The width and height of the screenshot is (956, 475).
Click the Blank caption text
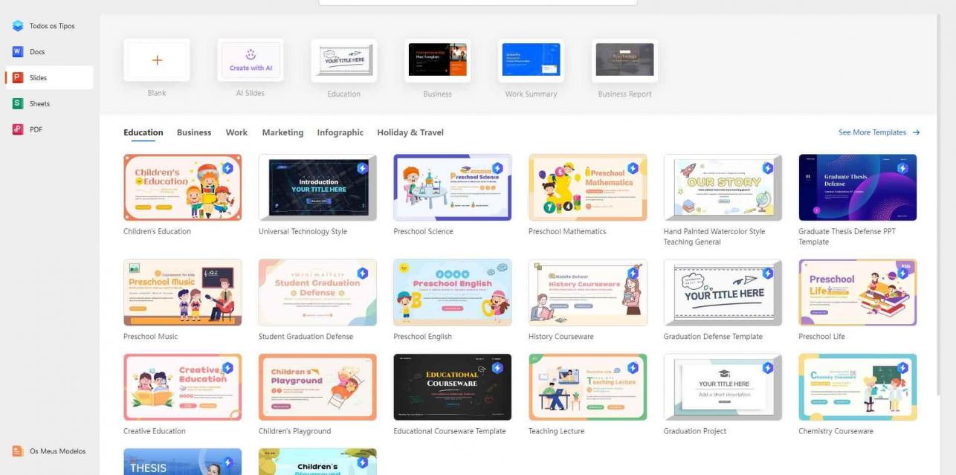click(157, 93)
